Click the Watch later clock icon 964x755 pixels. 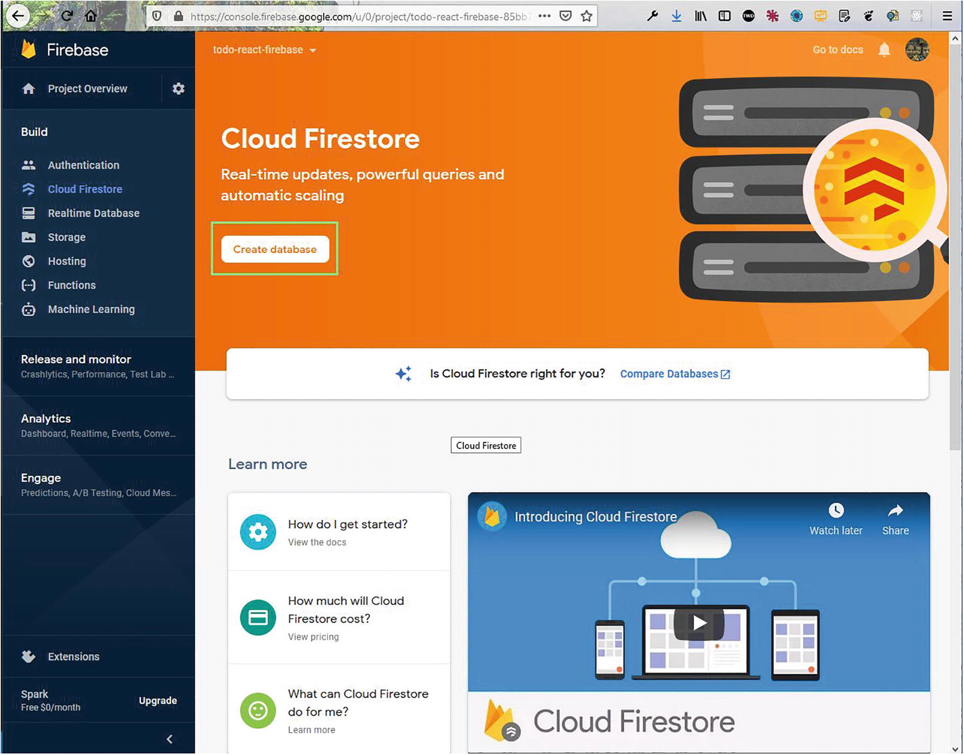pos(835,511)
